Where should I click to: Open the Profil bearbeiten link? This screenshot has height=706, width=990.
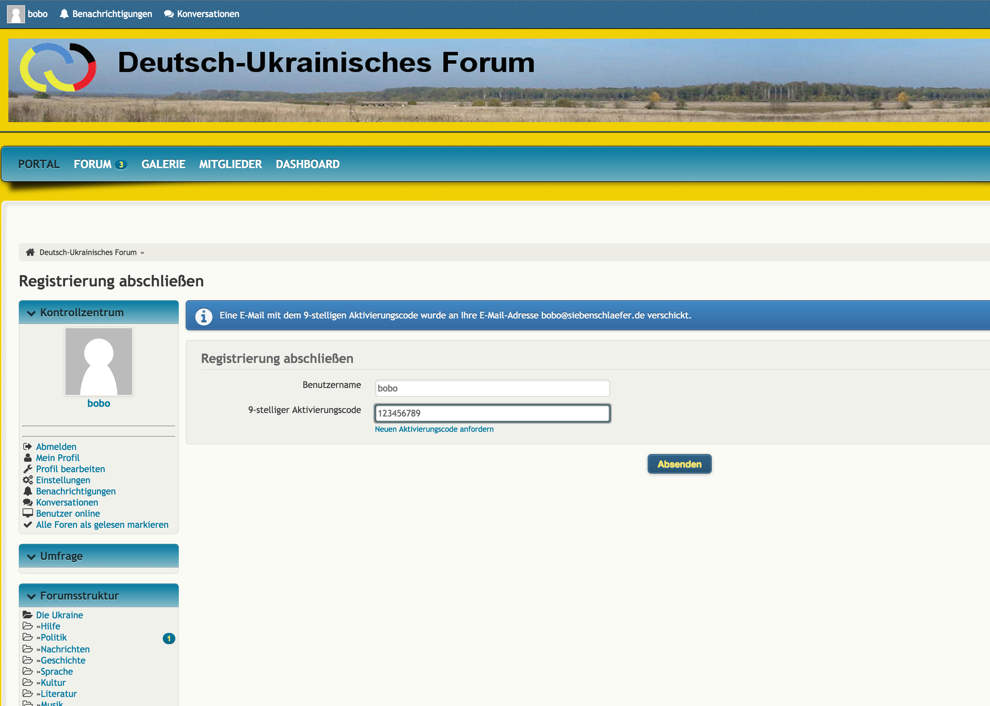click(x=70, y=469)
